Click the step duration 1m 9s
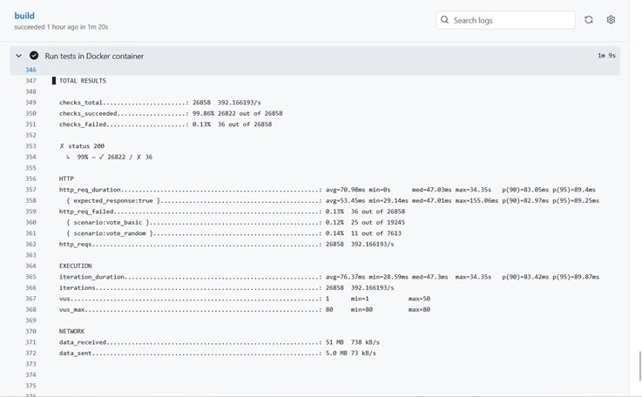The width and height of the screenshot is (642, 397). pos(606,56)
